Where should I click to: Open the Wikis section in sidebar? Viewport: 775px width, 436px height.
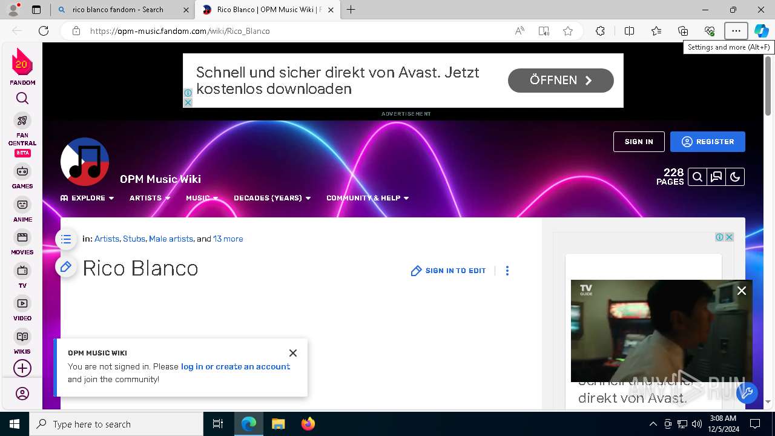22,342
